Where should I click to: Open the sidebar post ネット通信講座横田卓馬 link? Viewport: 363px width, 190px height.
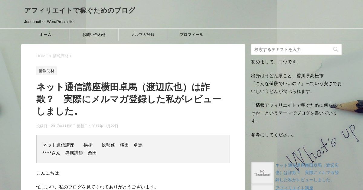pyautogui.click(x=307, y=173)
